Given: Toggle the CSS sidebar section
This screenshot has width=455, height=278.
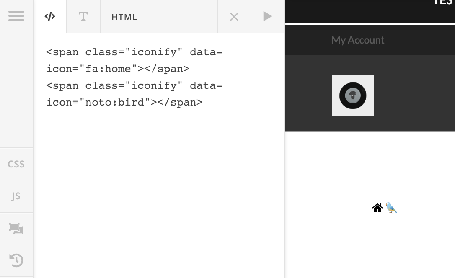Looking at the screenshot, I should [16, 164].
